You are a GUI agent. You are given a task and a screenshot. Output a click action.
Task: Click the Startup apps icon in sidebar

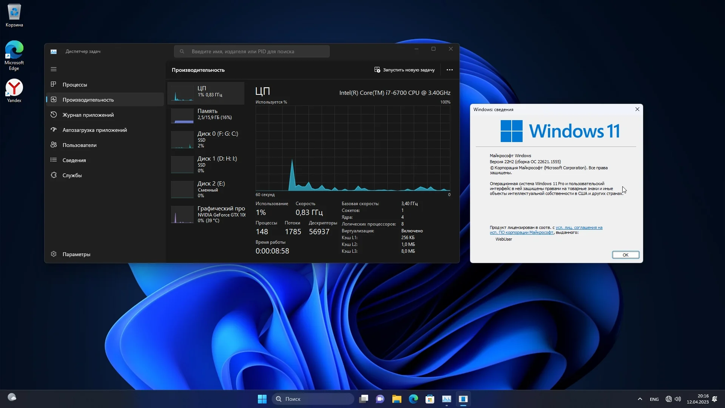coord(54,130)
